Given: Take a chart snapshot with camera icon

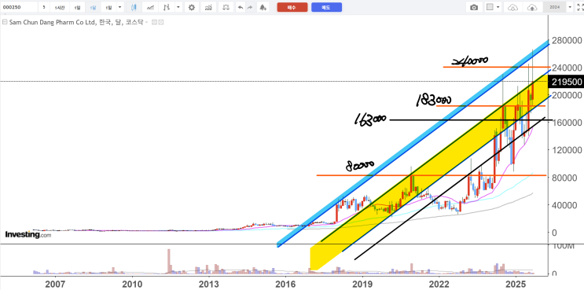Looking at the screenshot, I should coord(474,7).
